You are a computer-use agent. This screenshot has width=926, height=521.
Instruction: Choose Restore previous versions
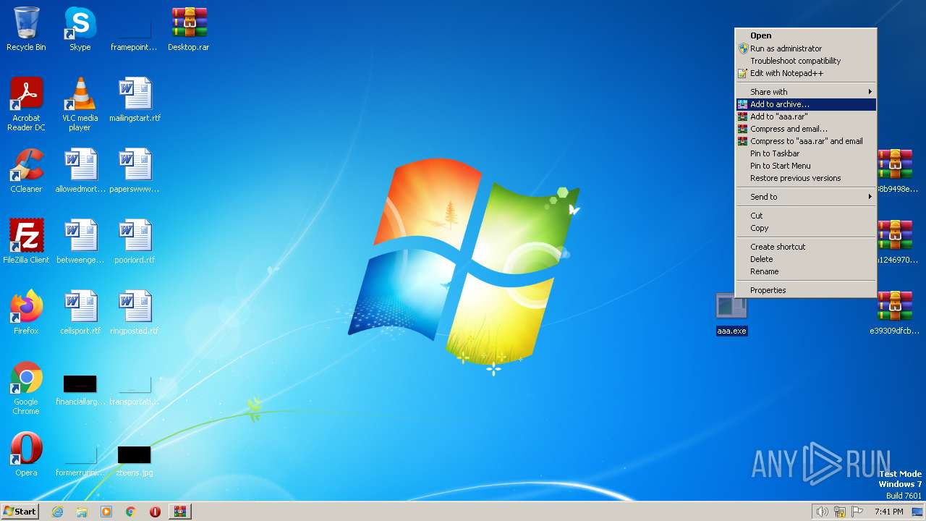coord(806,178)
